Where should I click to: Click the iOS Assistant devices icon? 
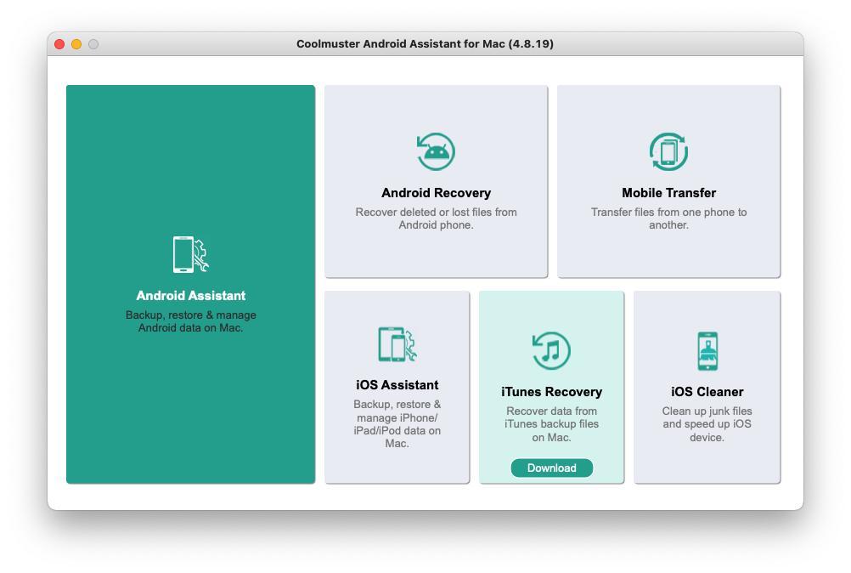tap(397, 344)
